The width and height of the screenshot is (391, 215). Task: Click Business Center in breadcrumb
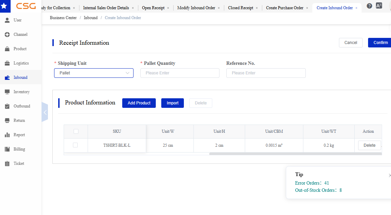tap(63, 18)
